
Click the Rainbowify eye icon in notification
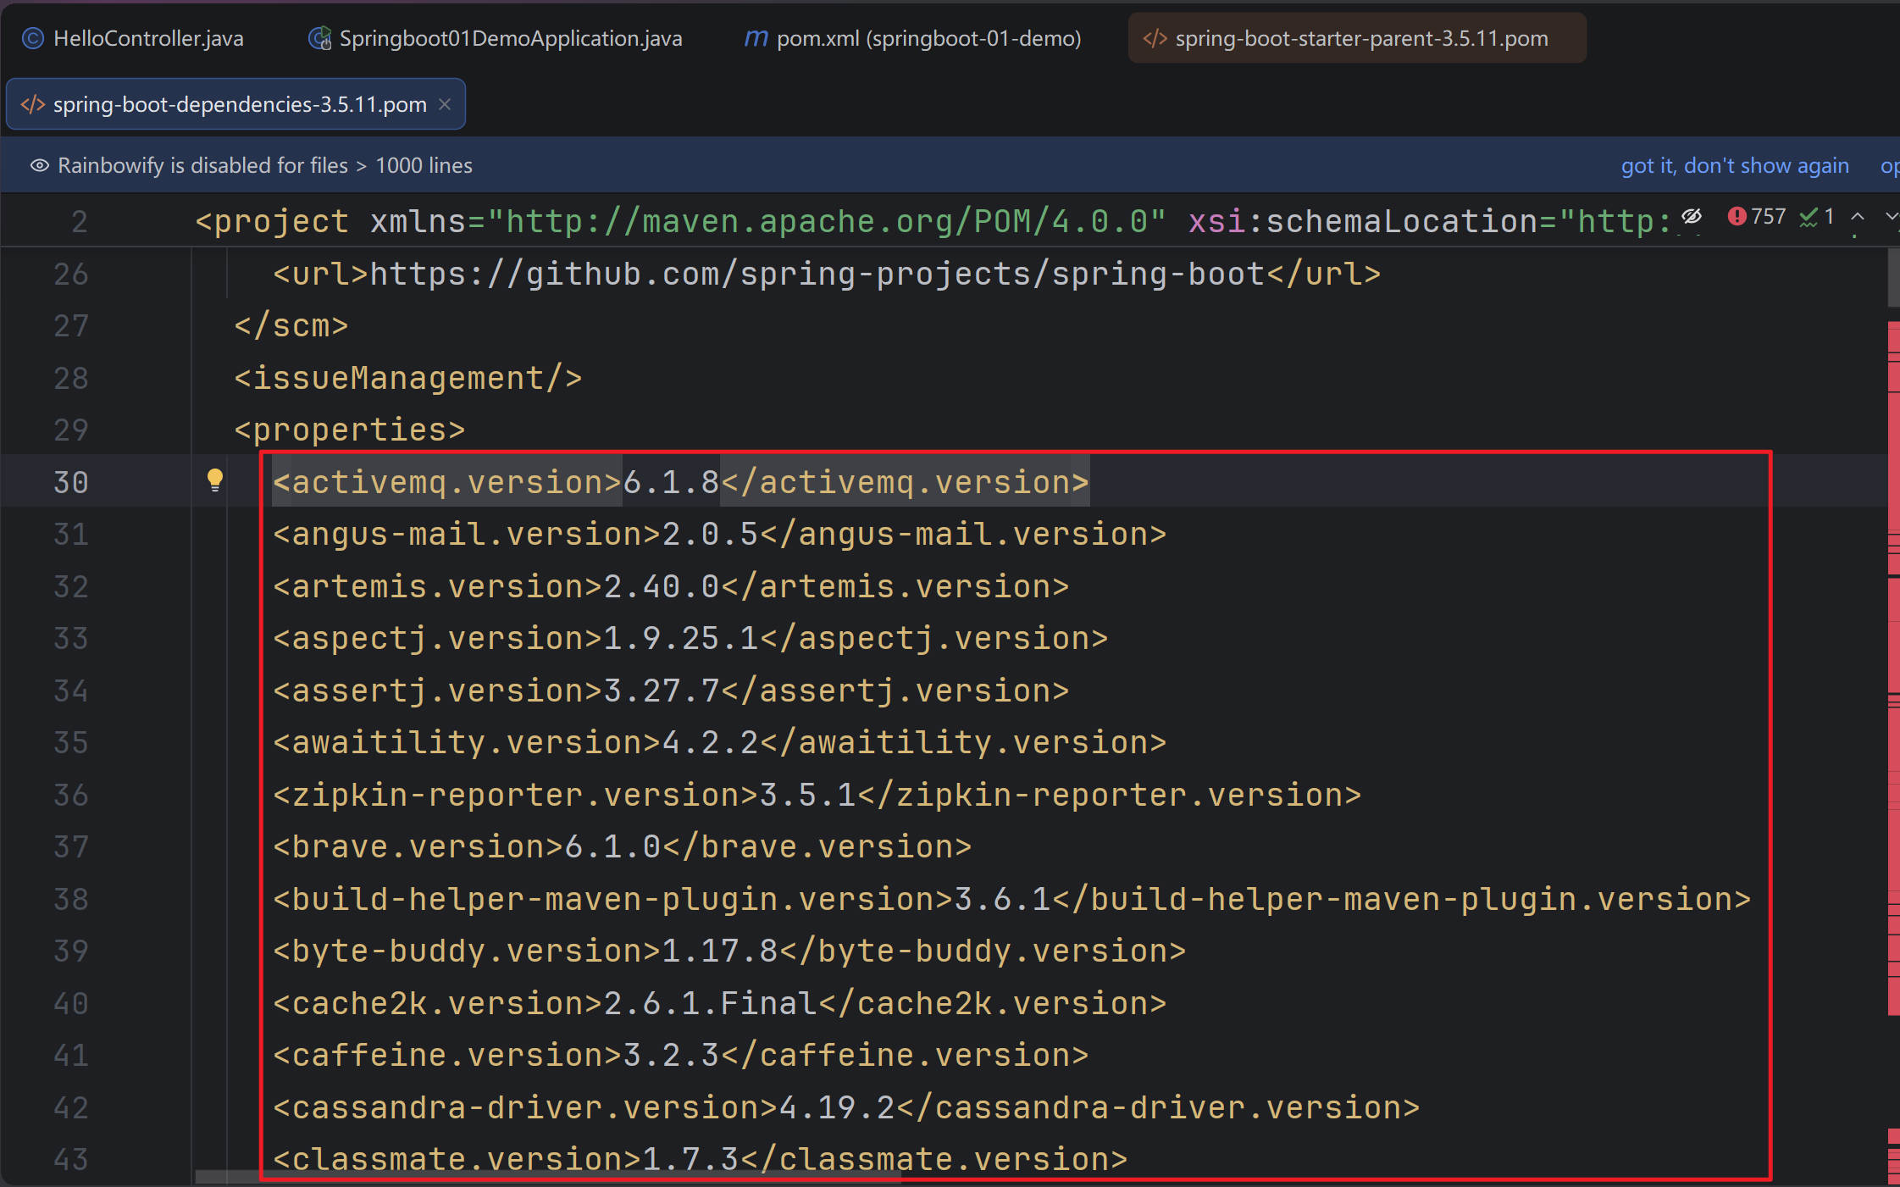39,165
